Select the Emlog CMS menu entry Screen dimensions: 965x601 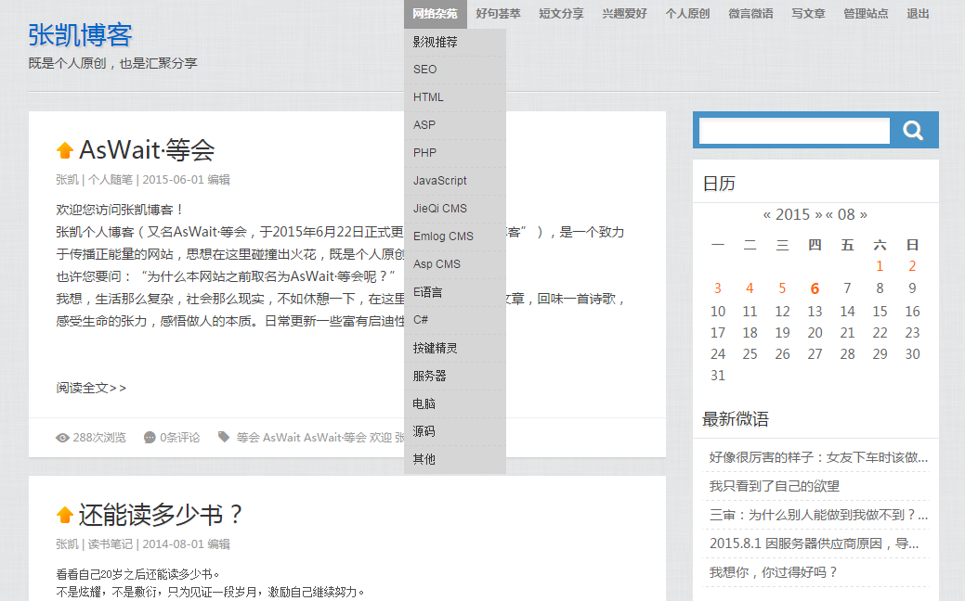(443, 237)
